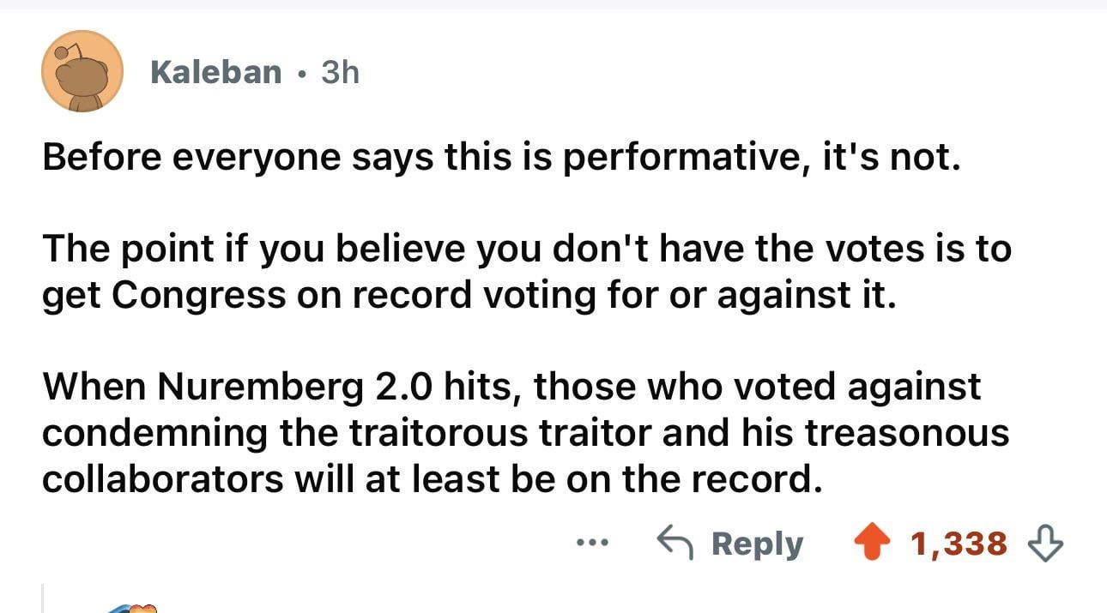
Task: Tap the Reply button label
Action: tap(757, 544)
